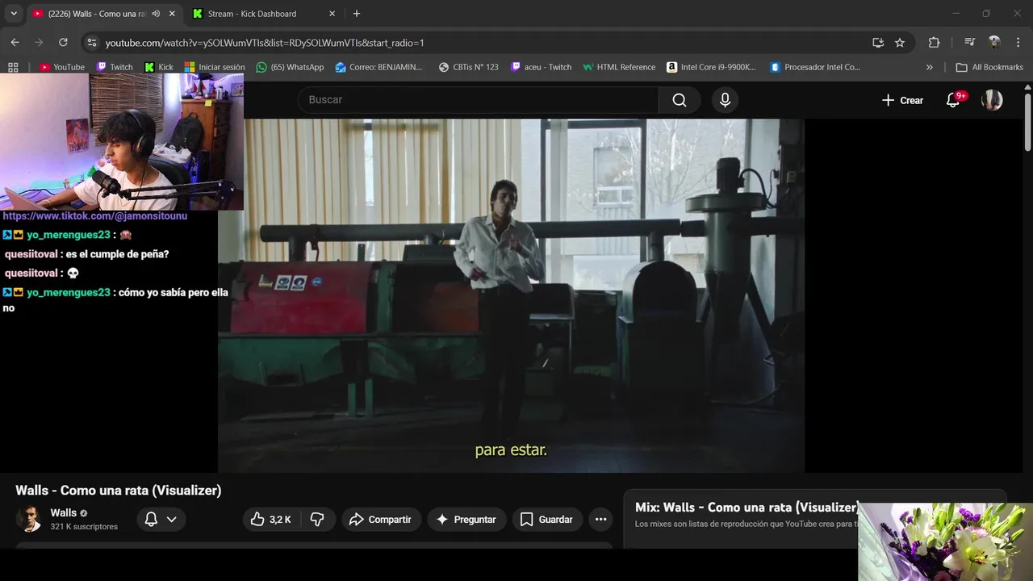Open the Intel Core i9-9900K bookmark
The width and height of the screenshot is (1033, 581).
[711, 67]
